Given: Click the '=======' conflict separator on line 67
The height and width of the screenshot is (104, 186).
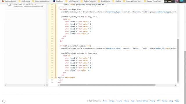Looking at the screenshot, I should tap(61, 7).
